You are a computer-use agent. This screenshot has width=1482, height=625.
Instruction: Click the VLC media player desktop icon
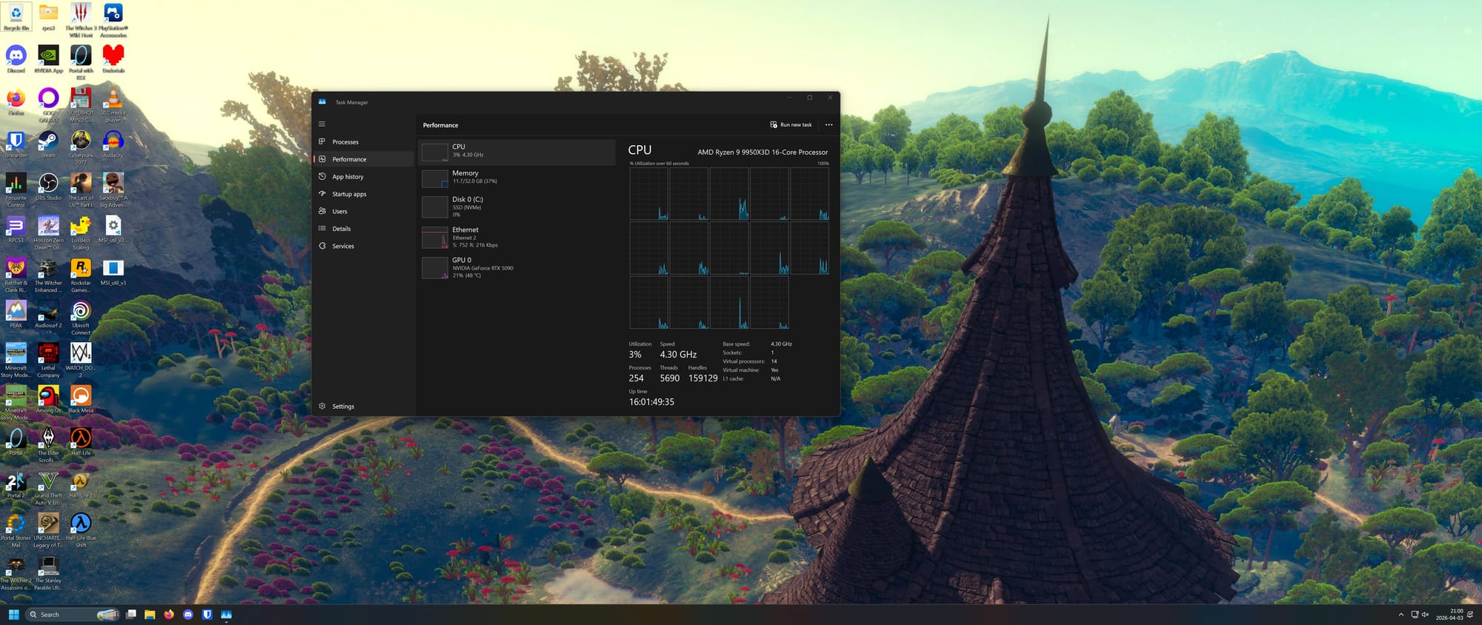point(113,100)
